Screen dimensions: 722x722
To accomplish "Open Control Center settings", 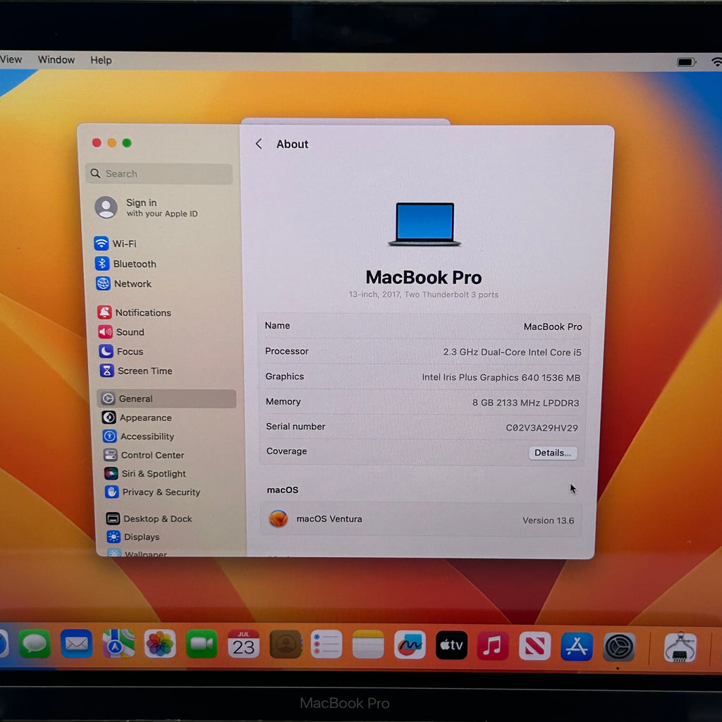I will coord(144,455).
